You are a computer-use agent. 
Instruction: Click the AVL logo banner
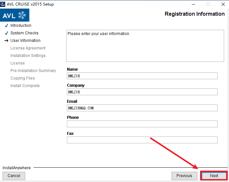15,15
